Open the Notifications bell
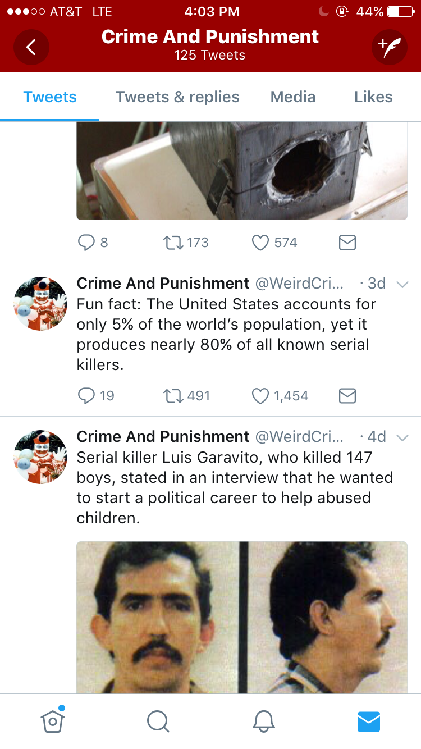 263,721
